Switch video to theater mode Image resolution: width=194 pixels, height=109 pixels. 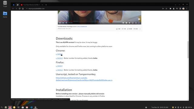coord(136,23)
